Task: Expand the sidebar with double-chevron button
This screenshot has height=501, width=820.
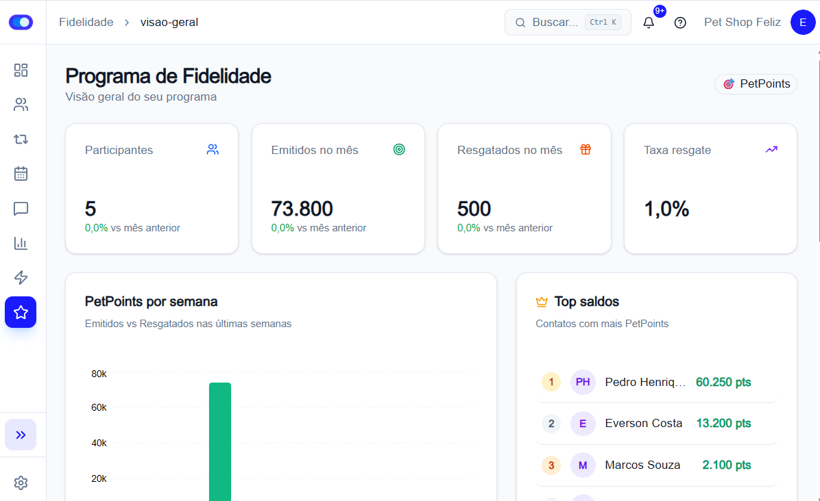Action: (x=21, y=435)
